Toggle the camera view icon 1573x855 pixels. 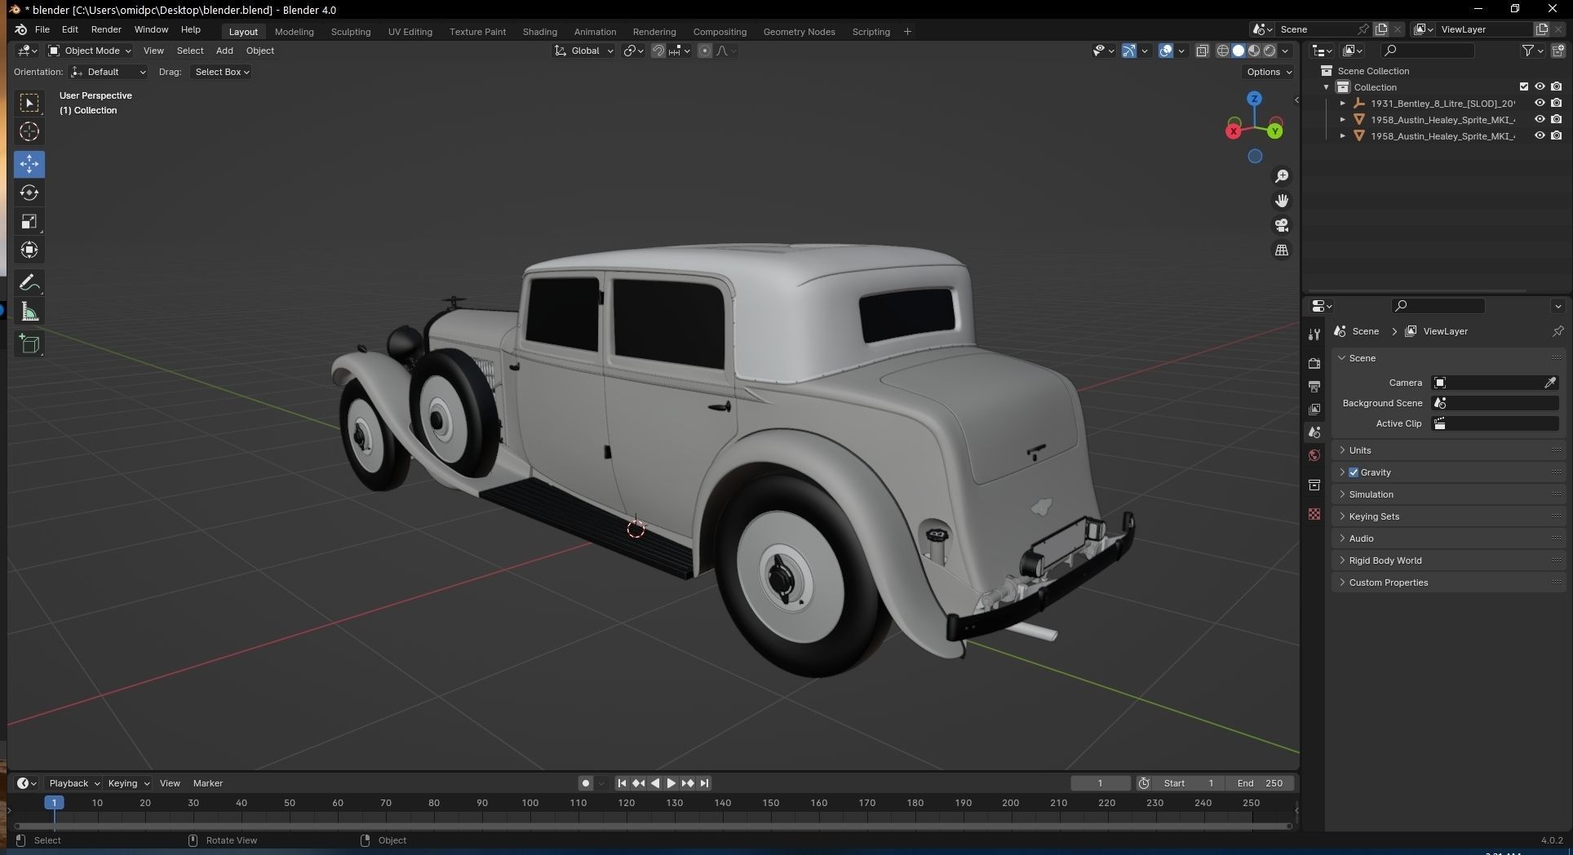[x=1282, y=225]
